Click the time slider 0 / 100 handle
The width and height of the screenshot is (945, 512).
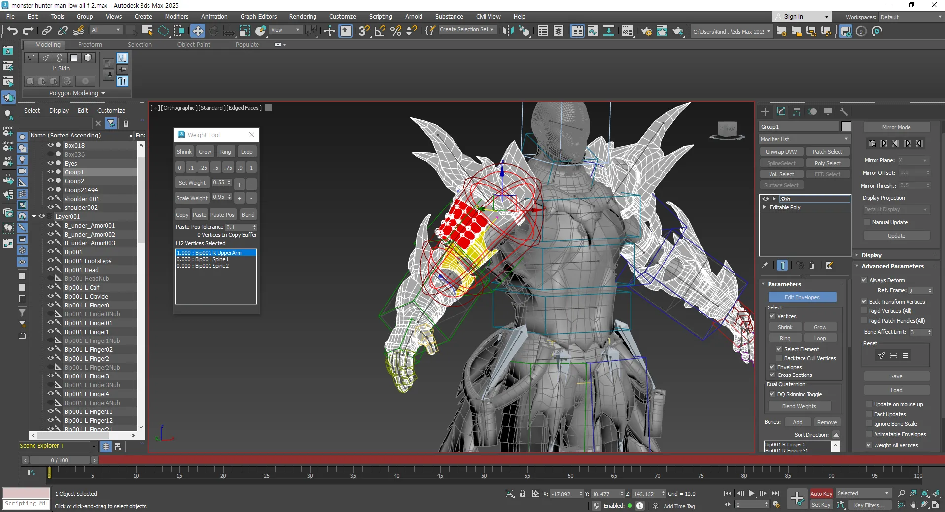tap(60, 460)
